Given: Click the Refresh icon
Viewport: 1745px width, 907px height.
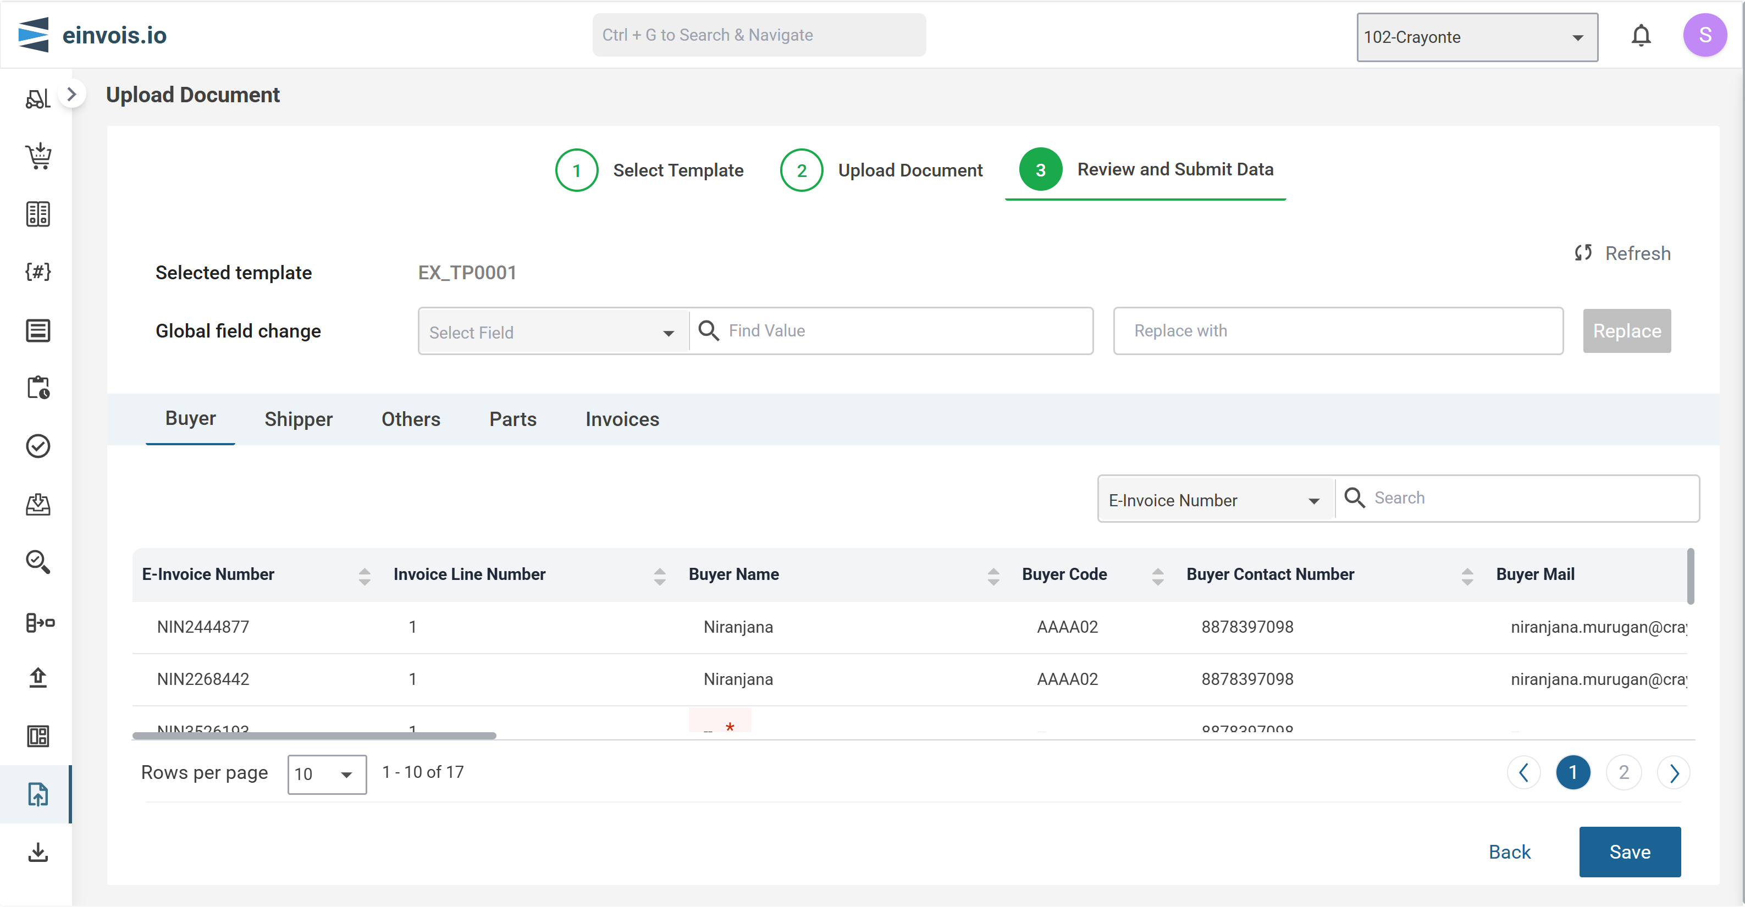Looking at the screenshot, I should click(1583, 253).
